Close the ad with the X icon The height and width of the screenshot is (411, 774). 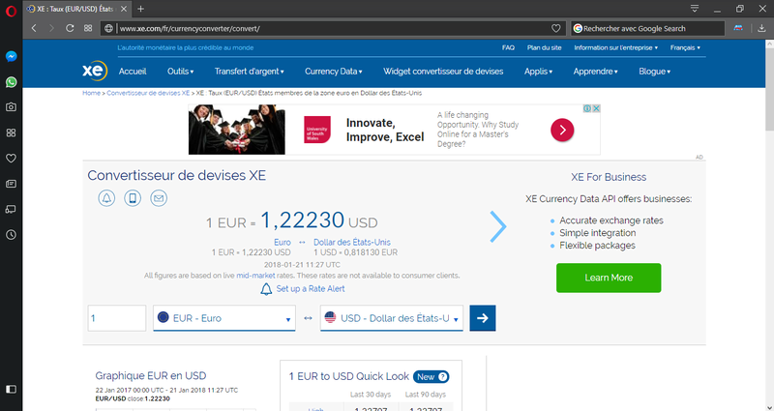coord(596,108)
